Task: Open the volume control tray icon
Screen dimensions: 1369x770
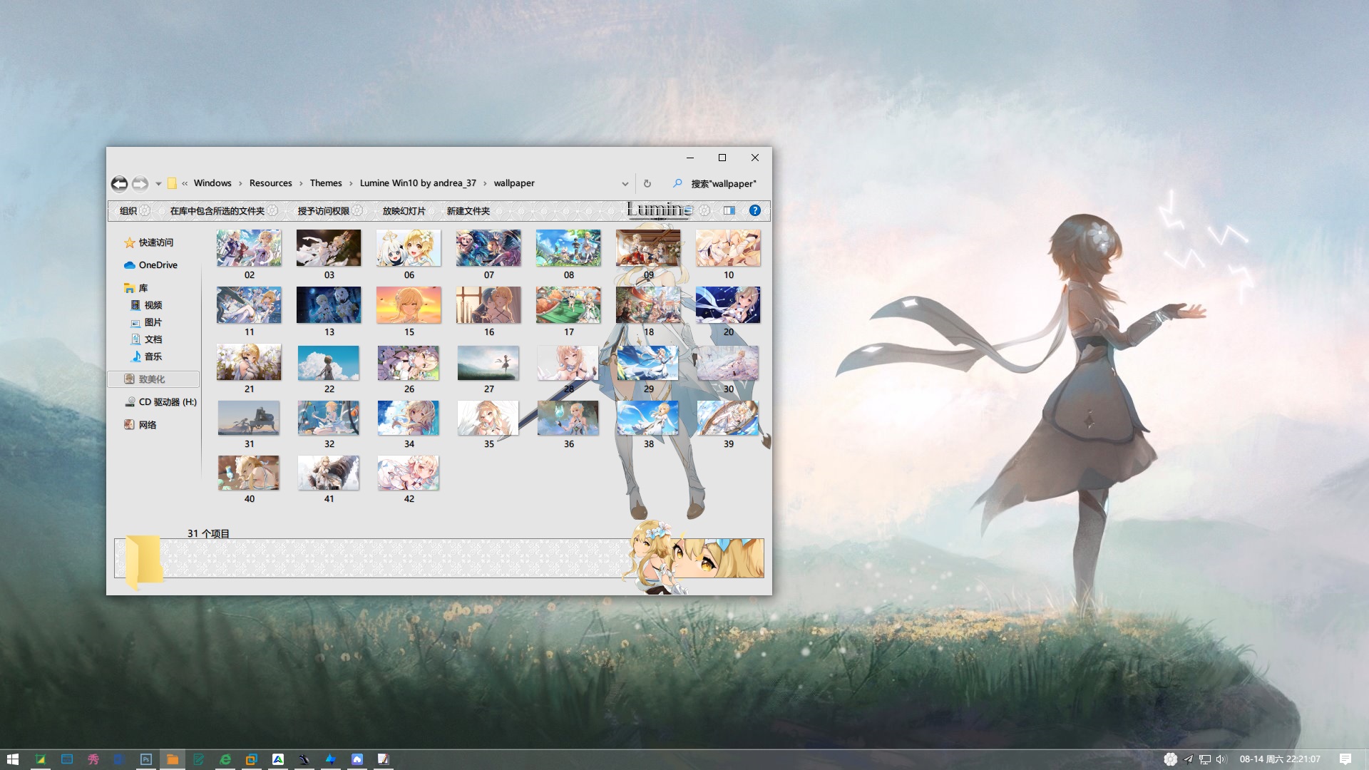Action: 1221,759
